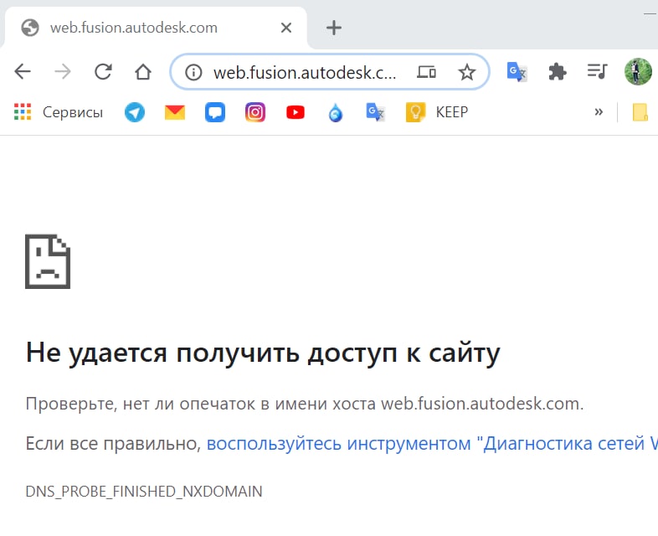This screenshot has width=658, height=536.
Task: Open the profile avatar
Action: [x=638, y=71]
